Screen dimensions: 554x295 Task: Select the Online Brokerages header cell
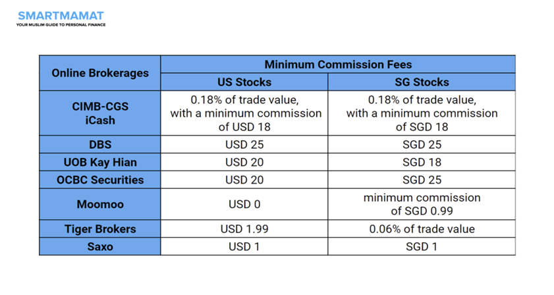point(100,73)
